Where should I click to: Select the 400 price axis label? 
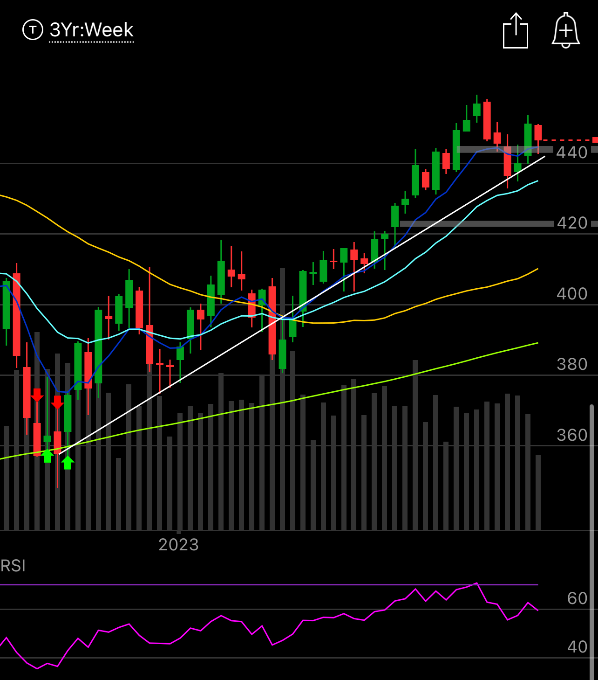click(572, 294)
